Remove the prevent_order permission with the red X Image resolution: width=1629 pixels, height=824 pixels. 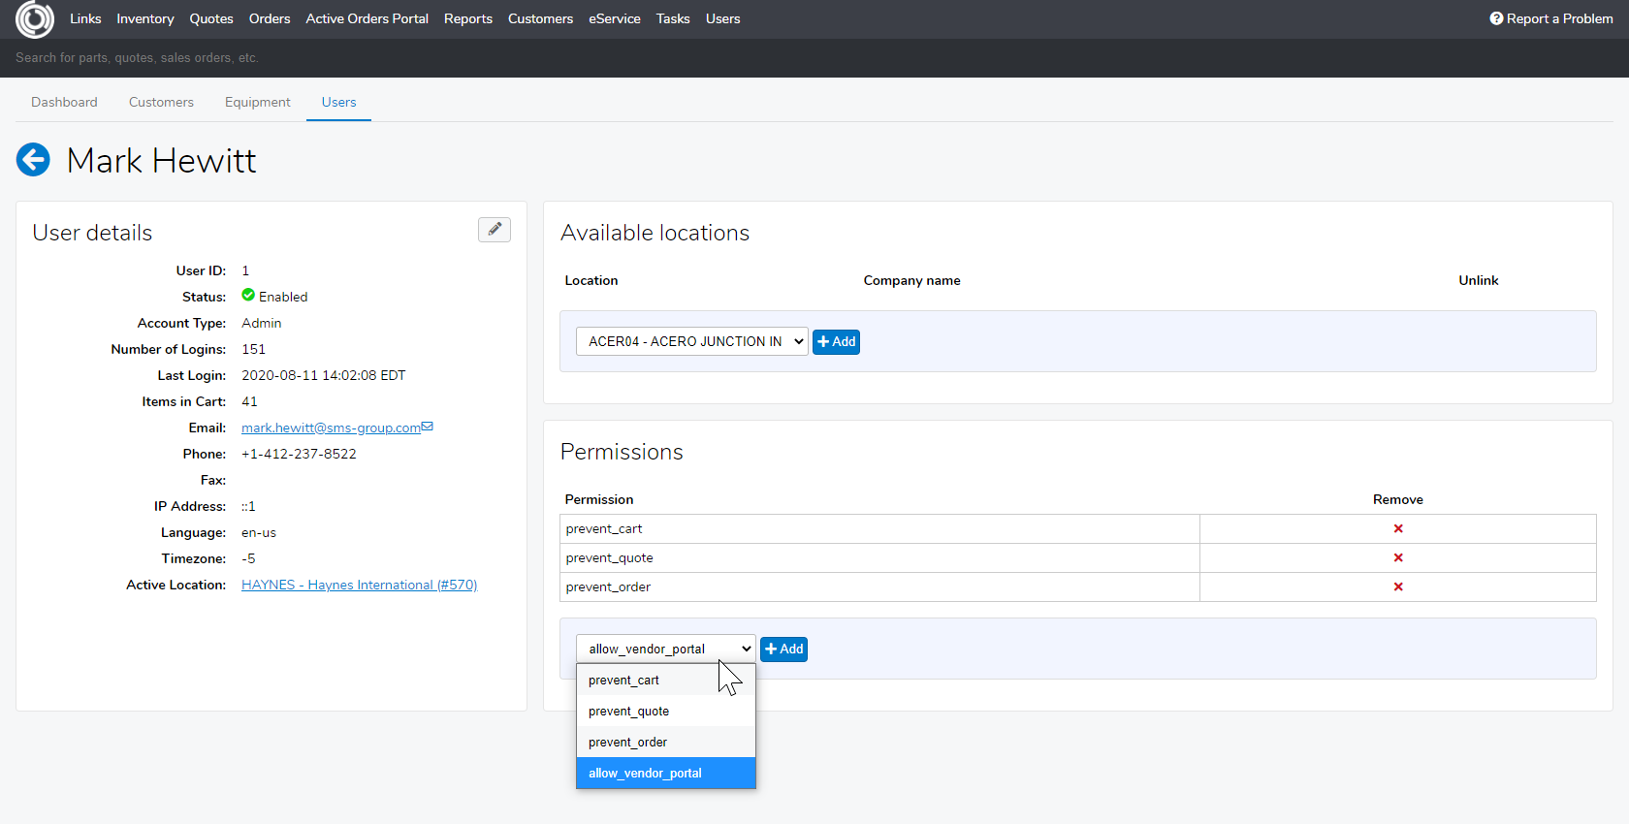click(1398, 587)
